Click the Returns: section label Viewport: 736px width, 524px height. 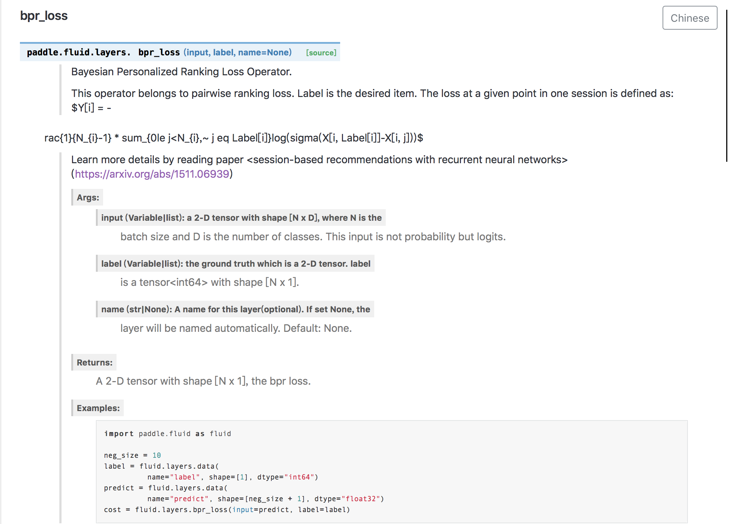pyautogui.click(x=94, y=363)
